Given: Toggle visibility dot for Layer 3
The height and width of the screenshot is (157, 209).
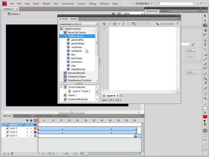Looking at the screenshot, I should [27, 129].
